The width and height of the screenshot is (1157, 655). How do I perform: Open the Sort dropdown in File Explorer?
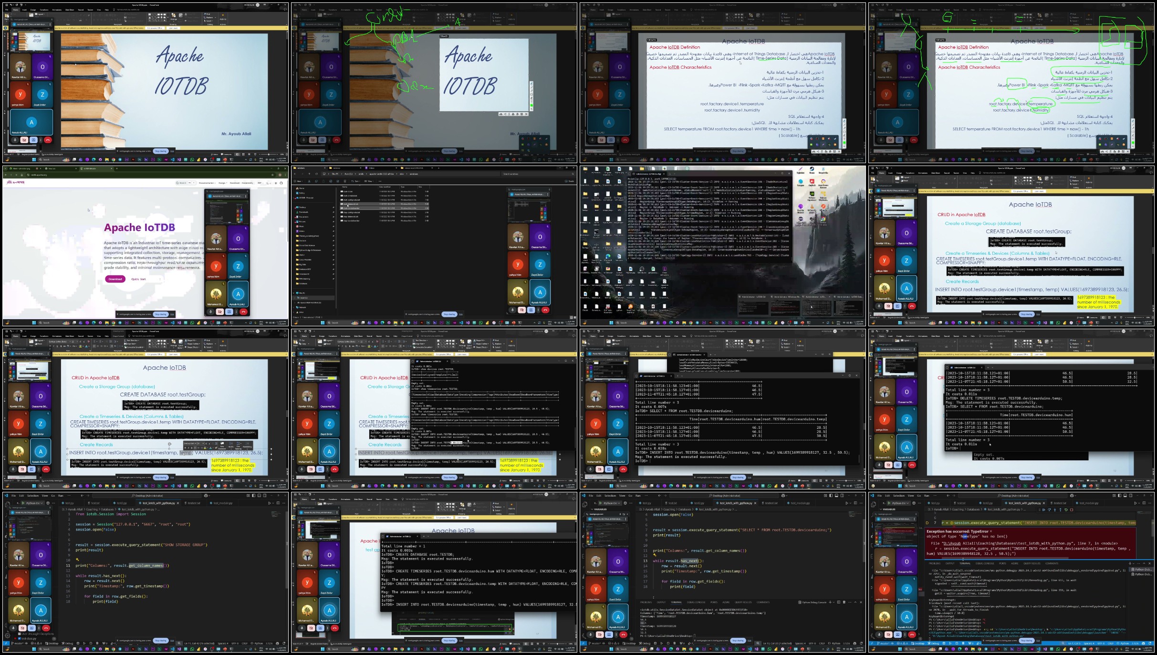pyautogui.click(x=355, y=181)
